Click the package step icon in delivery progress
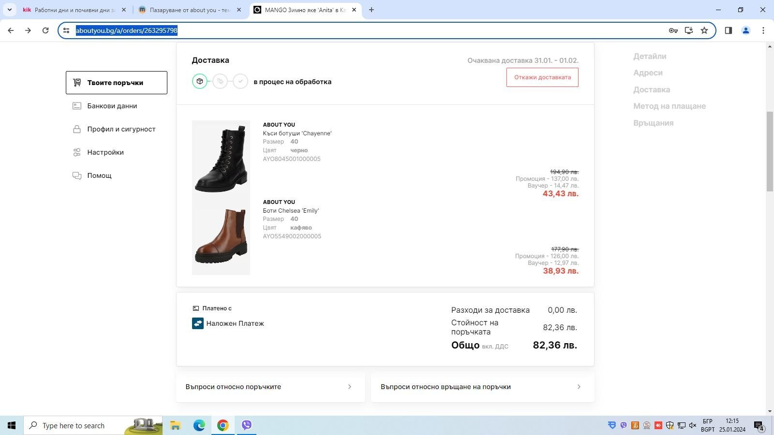Screen dimensions: 774x435 coord(200,81)
